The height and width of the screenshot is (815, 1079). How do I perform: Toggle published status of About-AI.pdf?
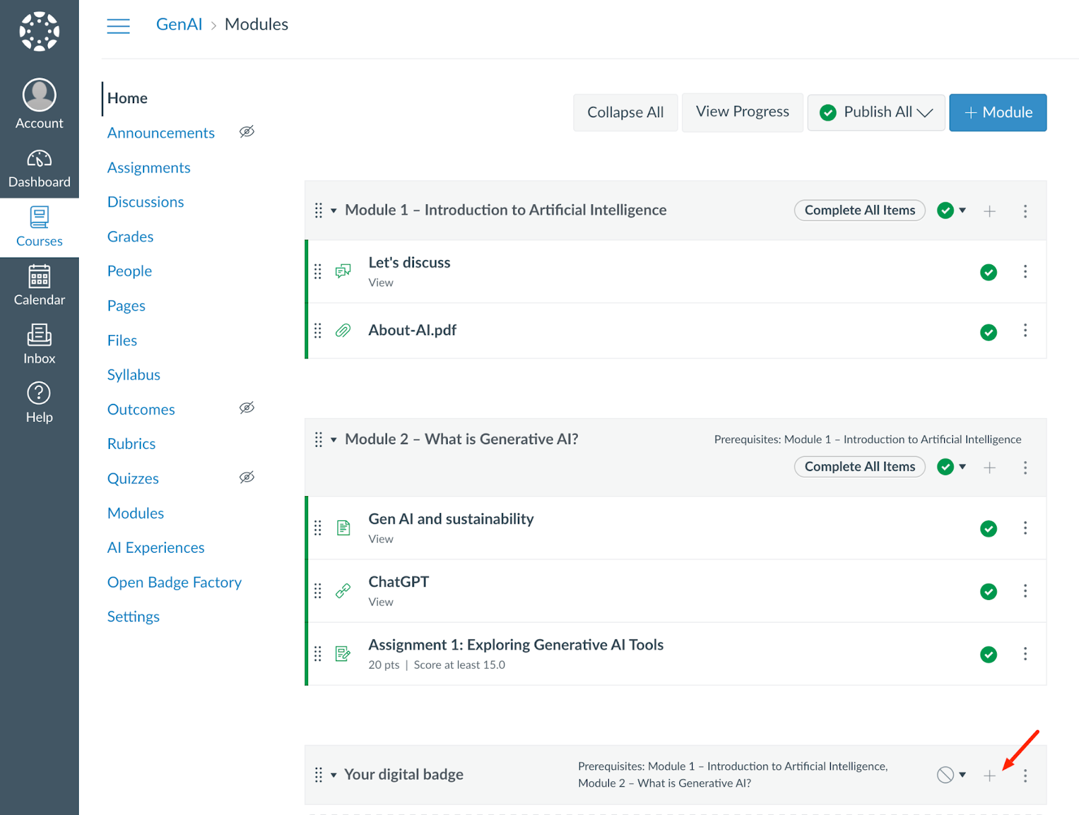coord(989,332)
